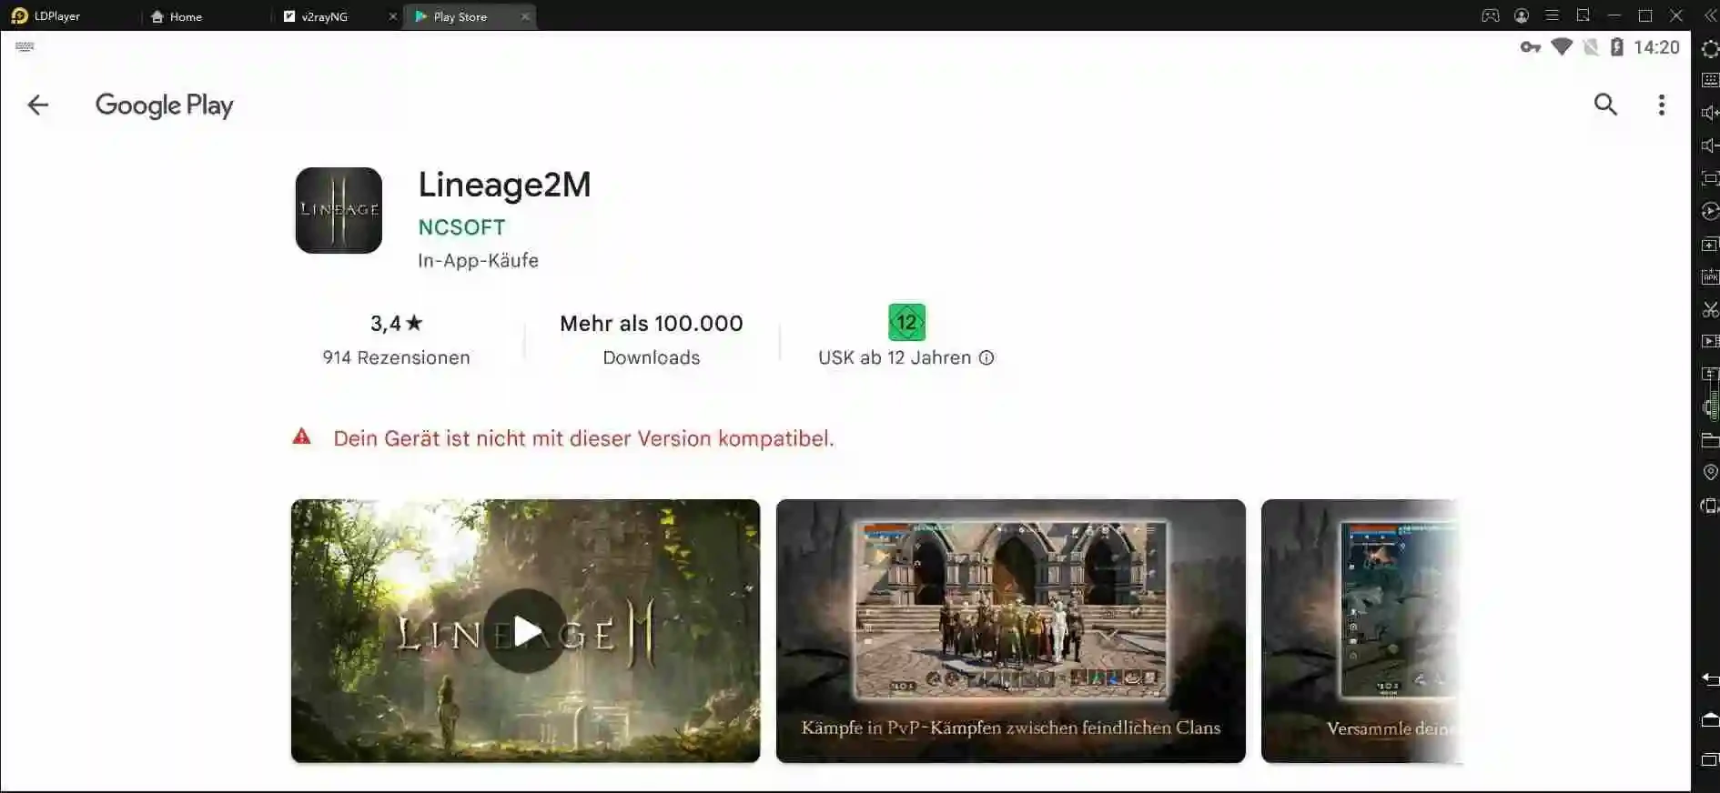Open the operation recorder sidebar icon
Screen dimensions: 1720x793
click(x=1710, y=211)
